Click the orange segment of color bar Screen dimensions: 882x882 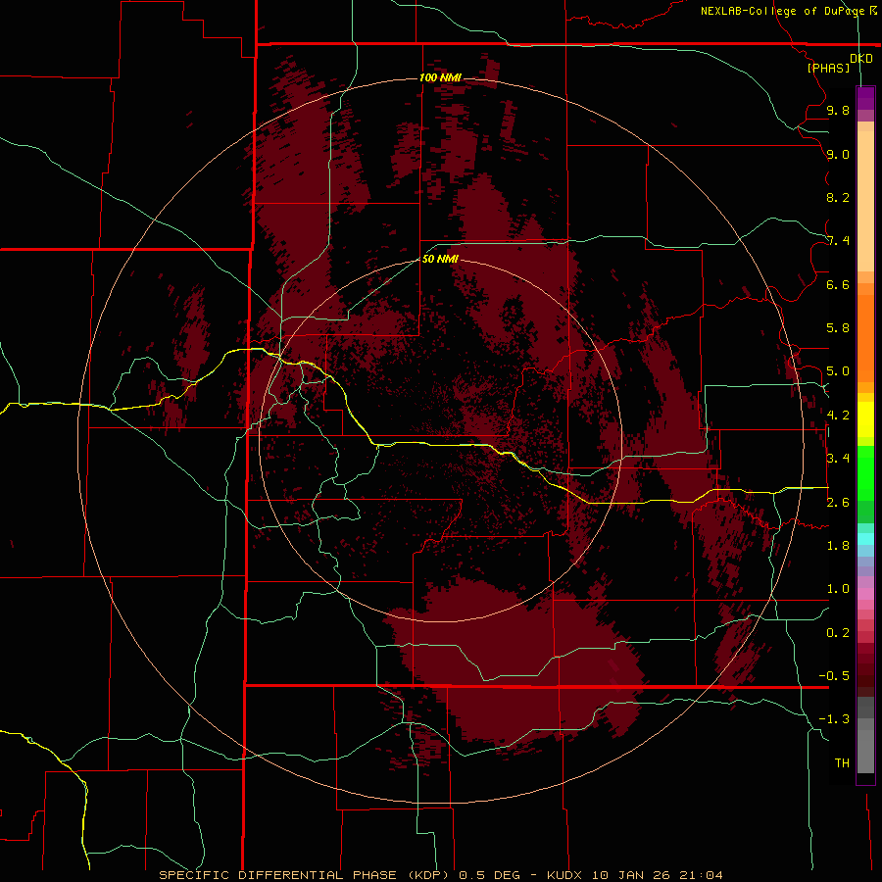pos(865,337)
